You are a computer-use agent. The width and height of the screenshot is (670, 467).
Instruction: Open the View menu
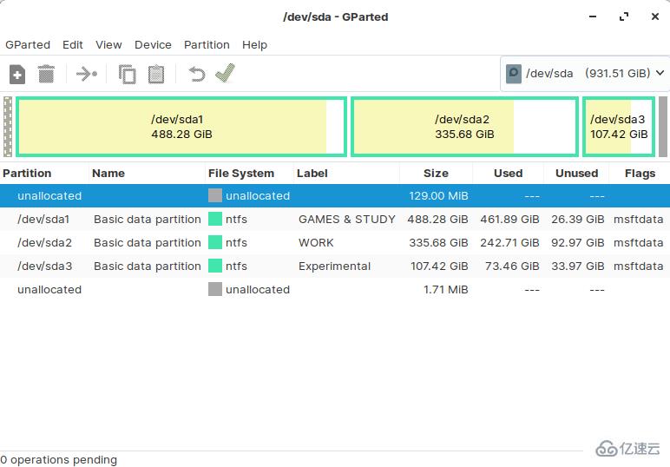pos(108,45)
